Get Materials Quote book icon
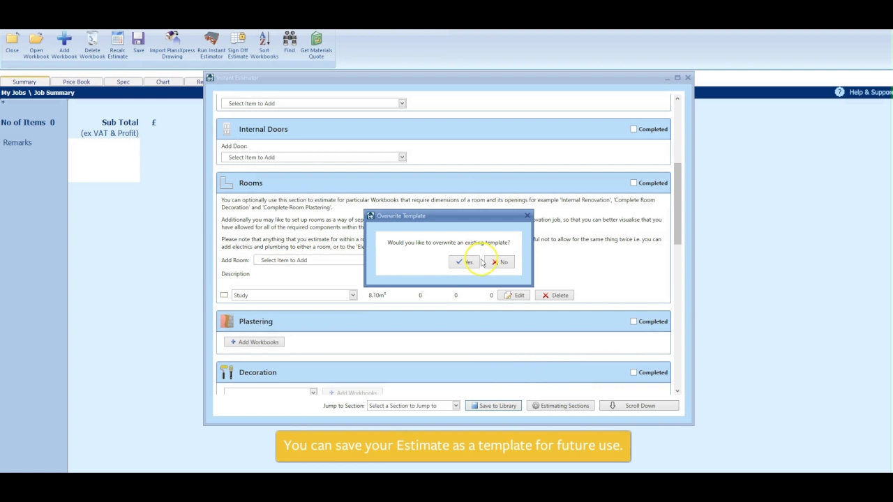This screenshot has height=502, width=893. click(316, 45)
